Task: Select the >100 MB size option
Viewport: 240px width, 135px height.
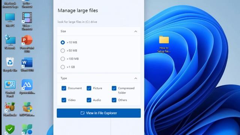Action: point(63,59)
